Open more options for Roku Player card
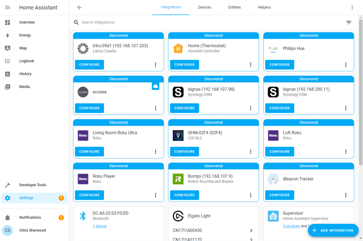The width and height of the screenshot is (363, 241). pos(156,195)
